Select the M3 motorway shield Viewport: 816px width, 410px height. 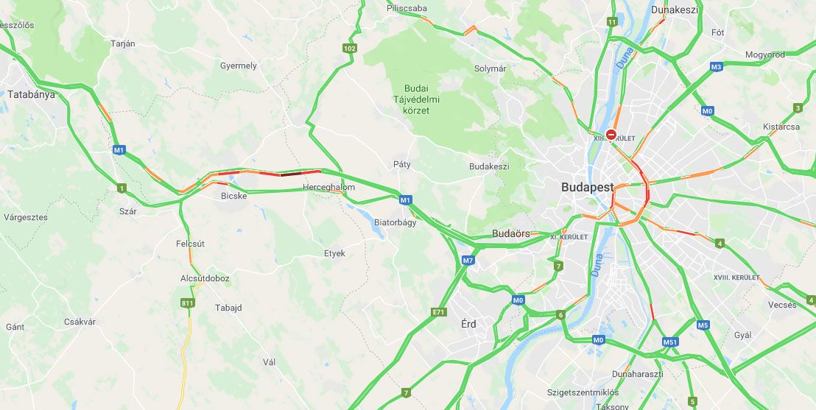(x=717, y=66)
